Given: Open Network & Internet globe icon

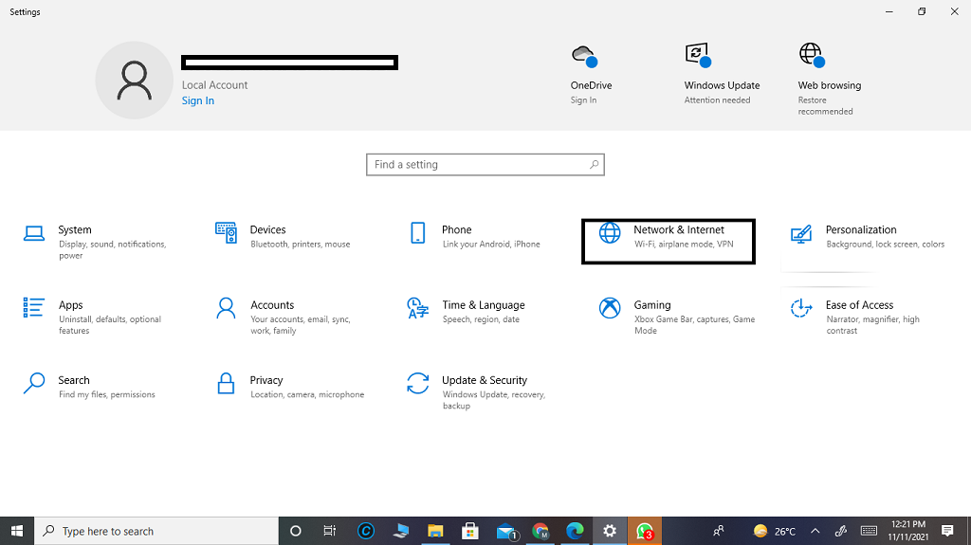Looking at the screenshot, I should coord(610,232).
